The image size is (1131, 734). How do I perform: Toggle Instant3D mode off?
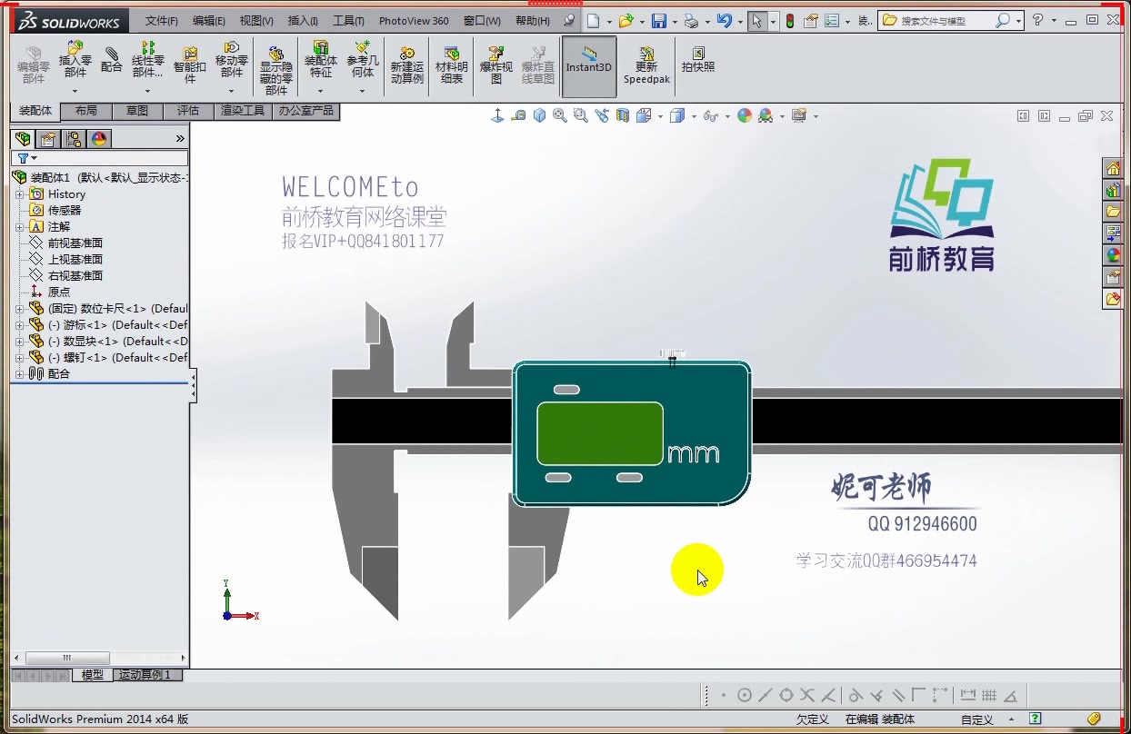point(588,64)
